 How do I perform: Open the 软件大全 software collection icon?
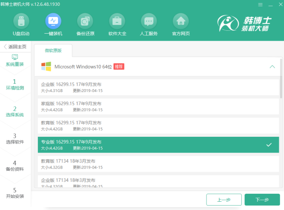[117, 21]
